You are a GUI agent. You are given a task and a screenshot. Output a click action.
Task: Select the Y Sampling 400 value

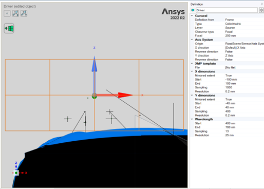[228, 111]
